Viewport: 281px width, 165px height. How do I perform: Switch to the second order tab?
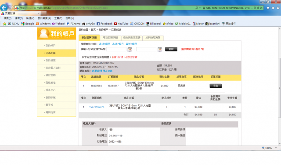pyautogui.click(x=110, y=38)
